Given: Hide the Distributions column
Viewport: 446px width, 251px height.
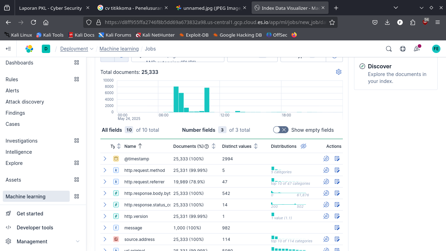Looking at the screenshot, I should pyautogui.click(x=303, y=146).
